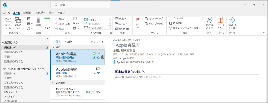Open Viva インサイト

click(x=232, y=23)
